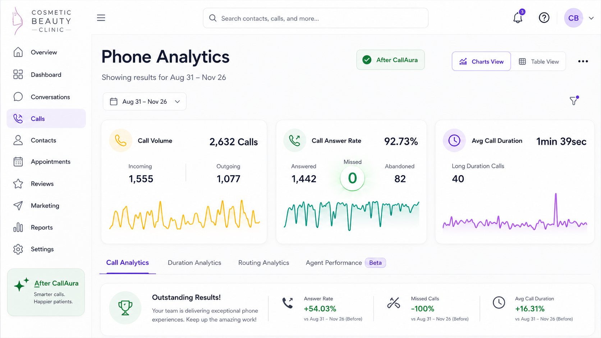Click the yellow Call Volume sparkline chart
The height and width of the screenshot is (338, 601).
coord(184,215)
